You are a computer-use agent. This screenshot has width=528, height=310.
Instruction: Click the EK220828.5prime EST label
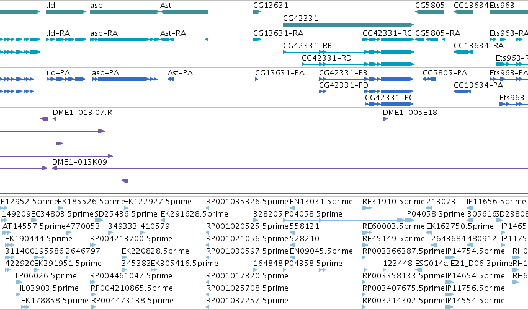pos(155,251)
